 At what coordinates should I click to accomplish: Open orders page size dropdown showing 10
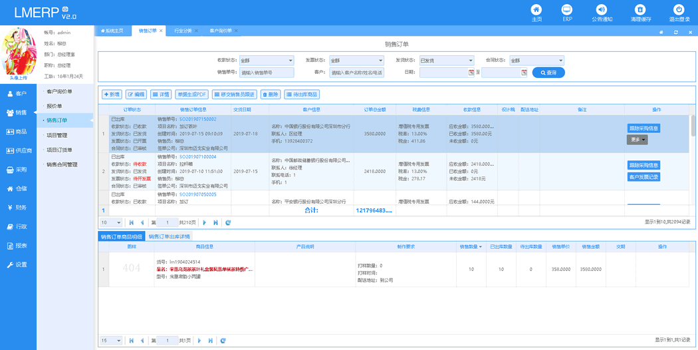click(x=111, y=222)
